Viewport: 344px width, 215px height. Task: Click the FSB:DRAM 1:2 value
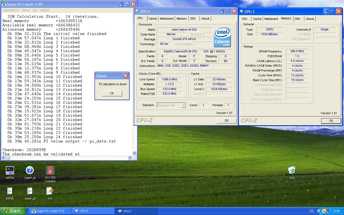[297, 56]
